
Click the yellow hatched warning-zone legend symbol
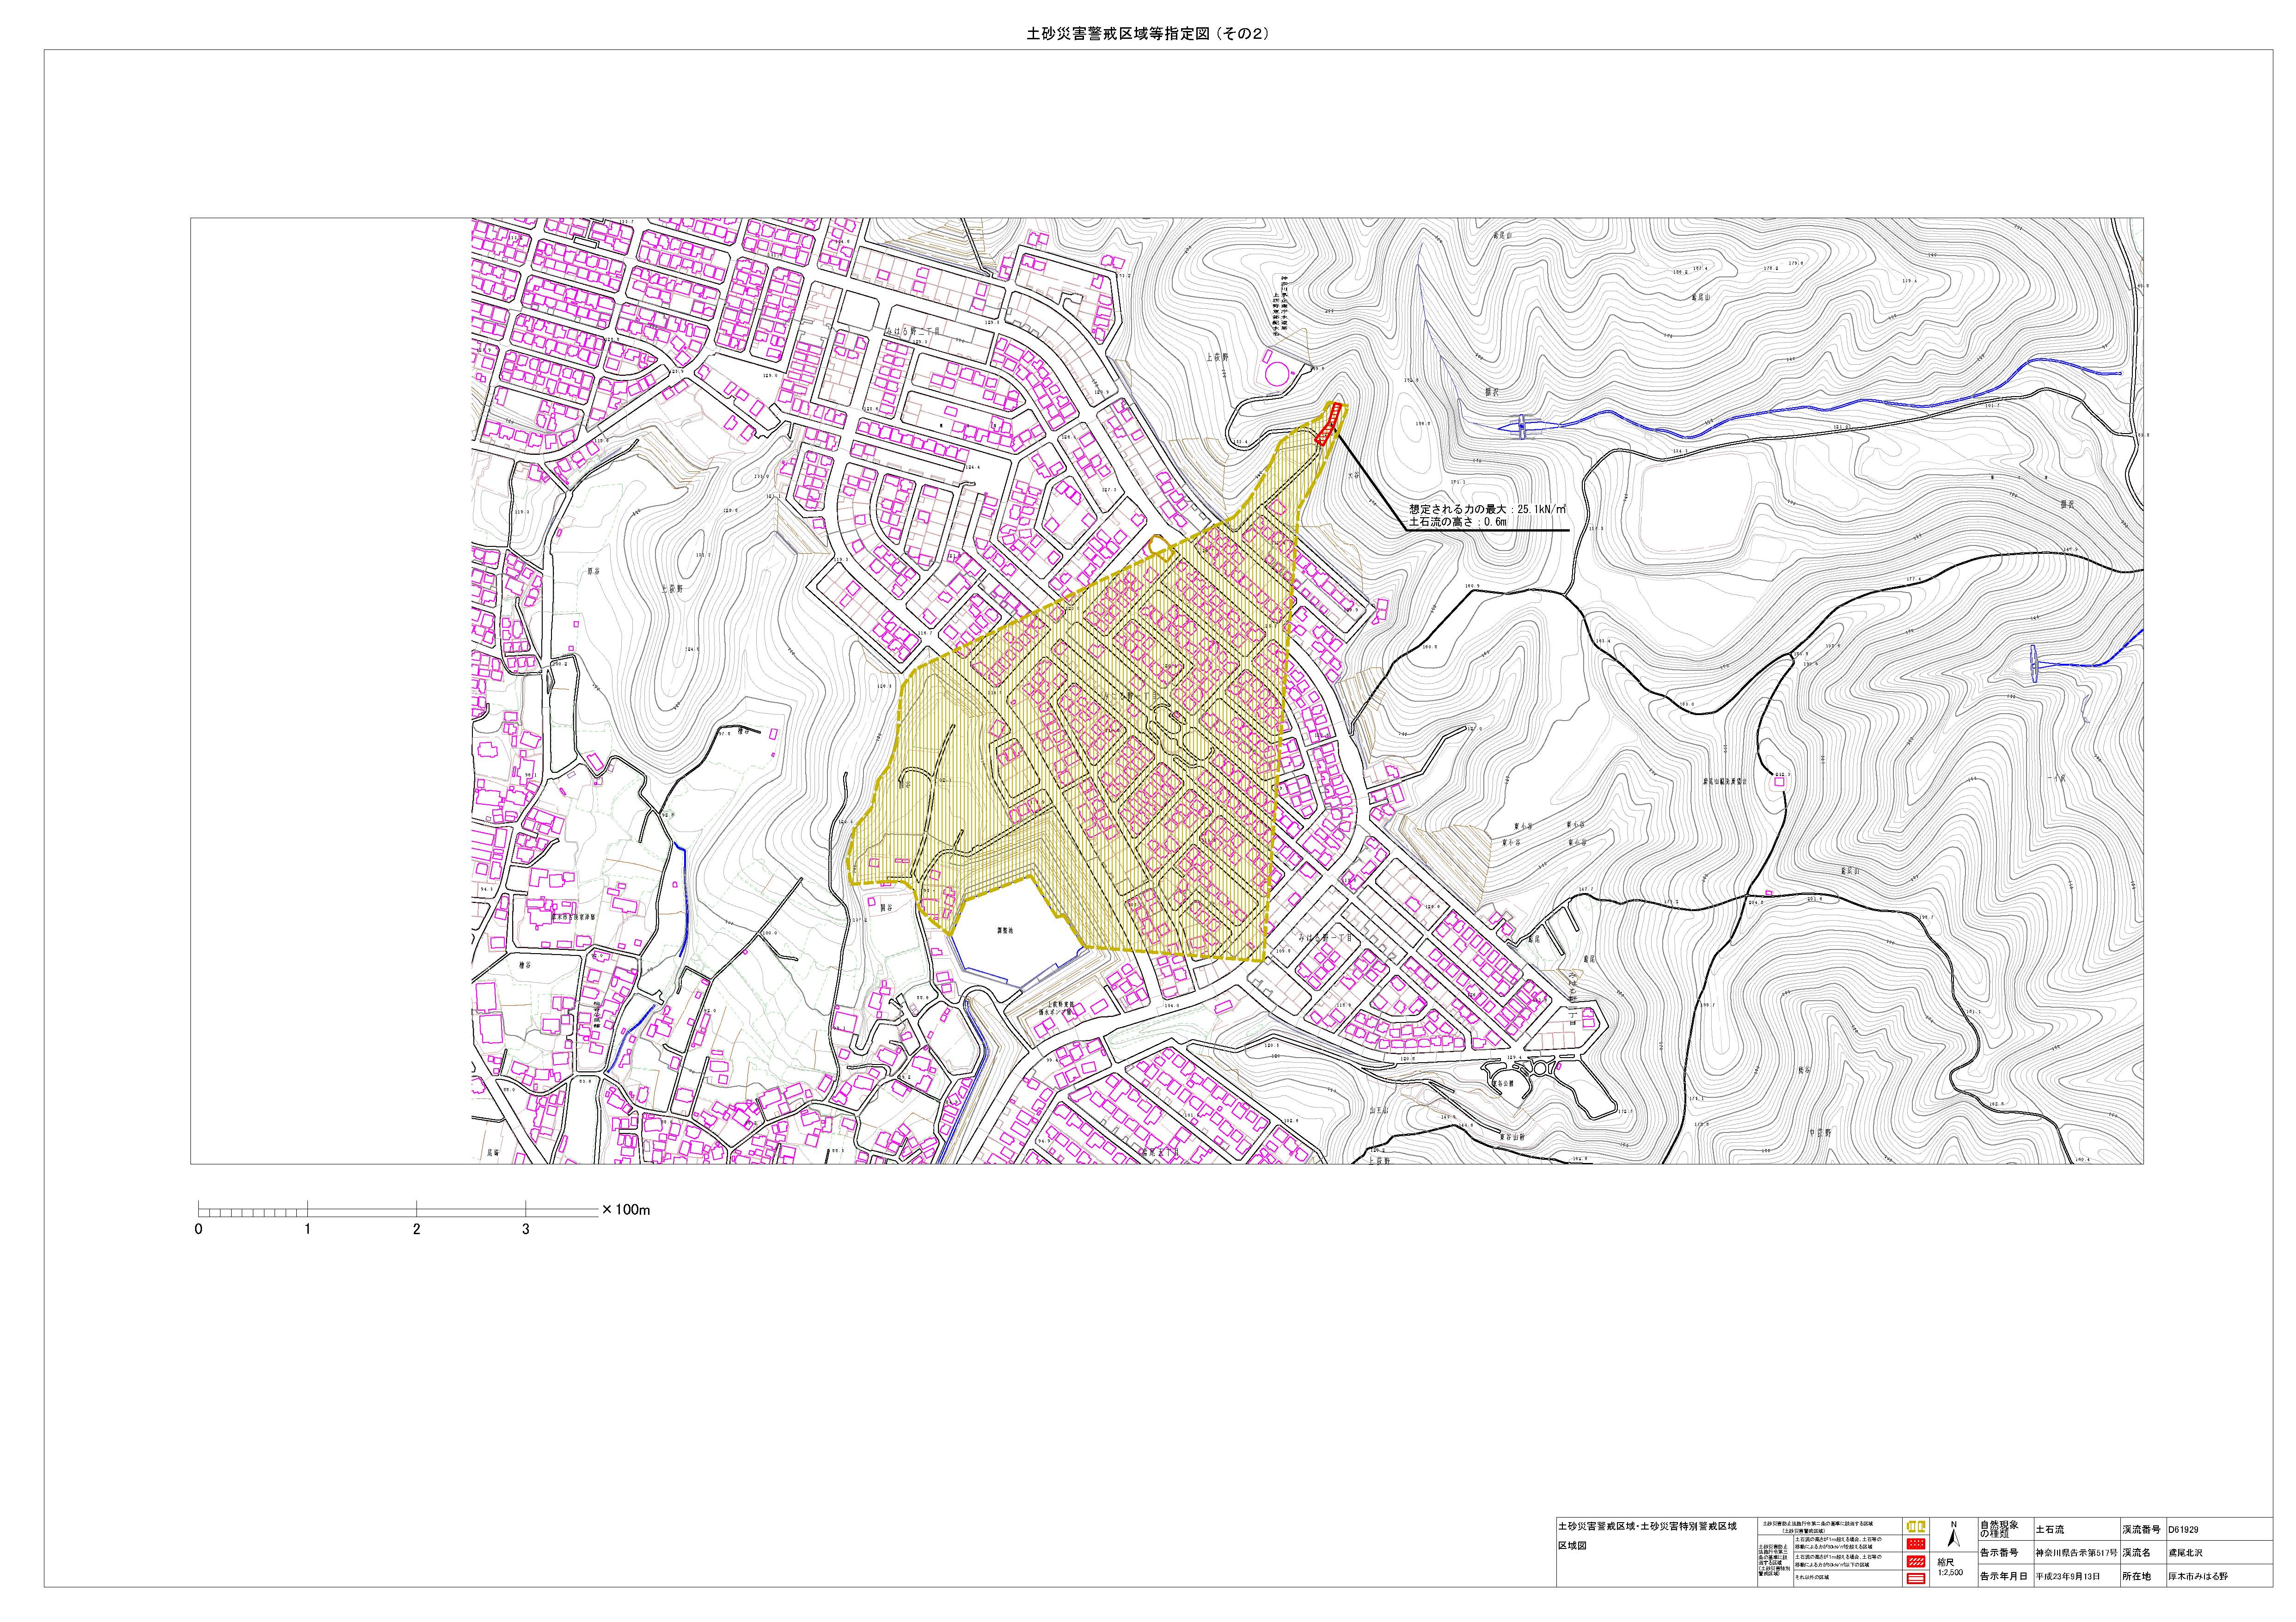1916,1526
